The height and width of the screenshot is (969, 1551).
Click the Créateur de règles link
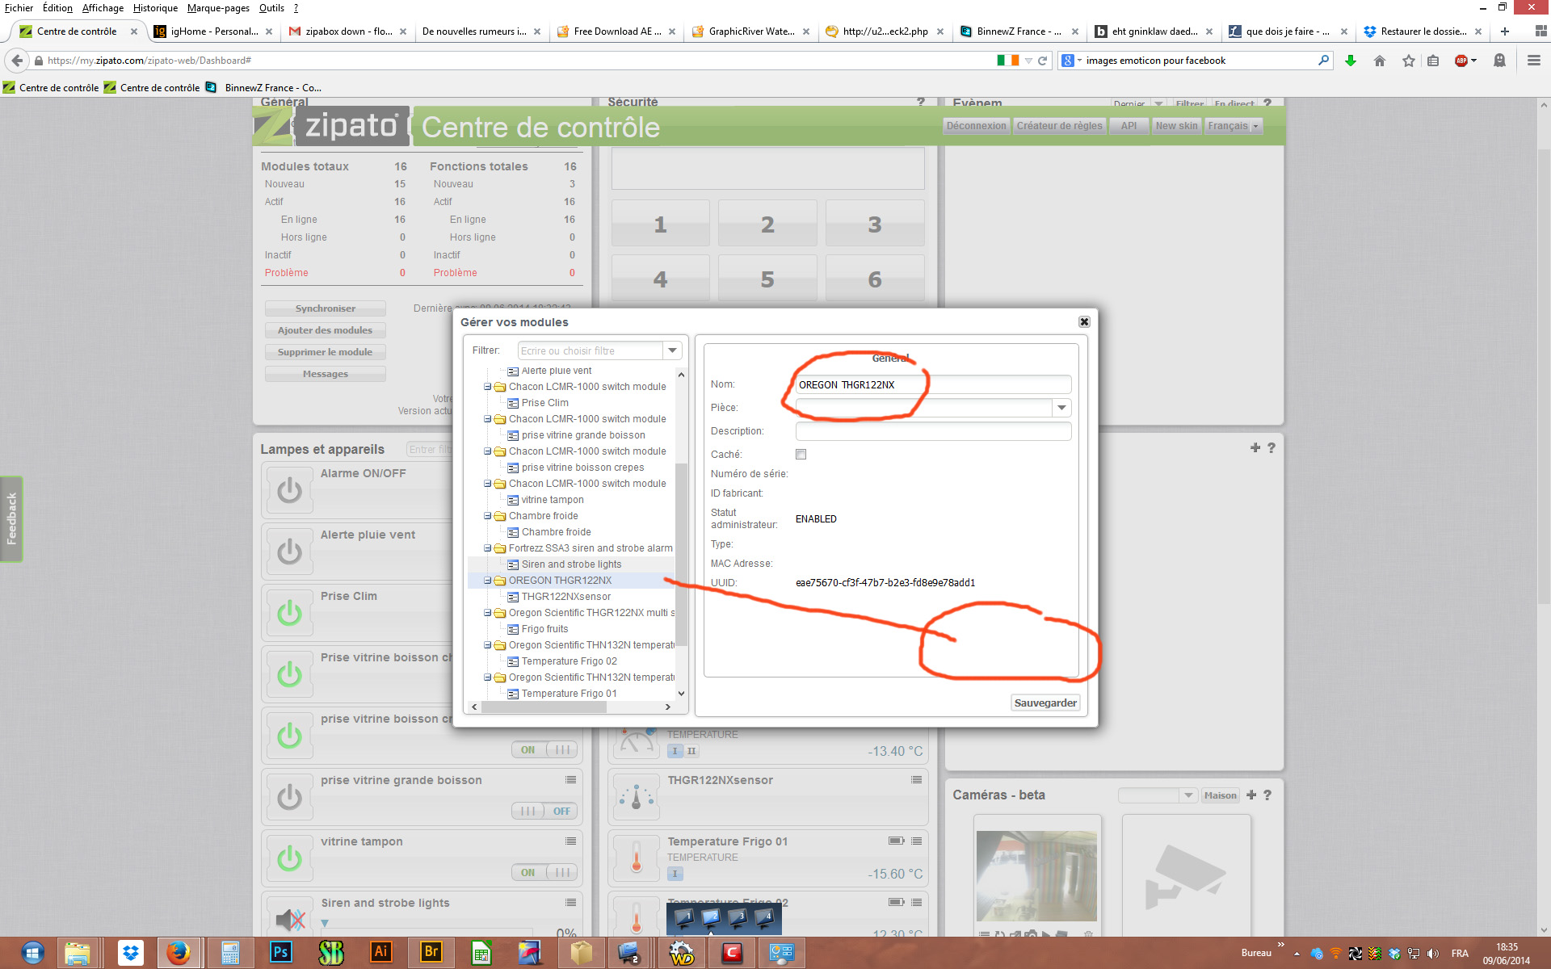point(1058,126)
